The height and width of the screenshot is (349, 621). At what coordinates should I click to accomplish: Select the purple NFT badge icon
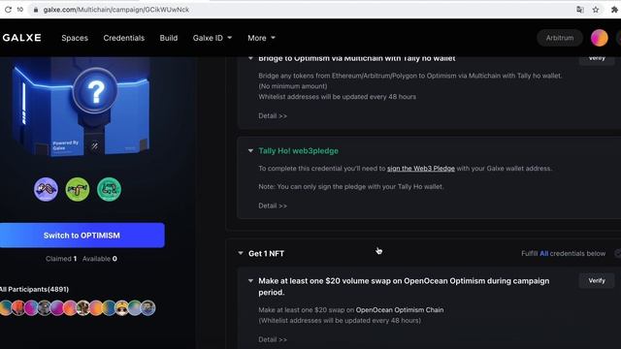tap(46, 189)
